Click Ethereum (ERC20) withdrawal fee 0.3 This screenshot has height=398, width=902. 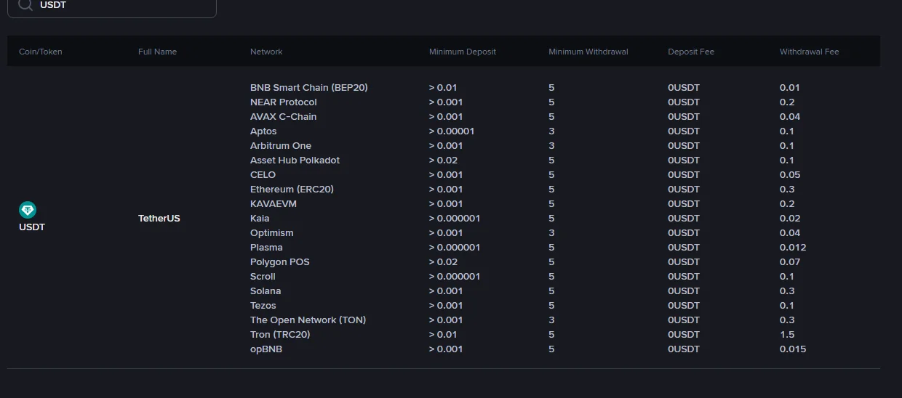[787, 189]
